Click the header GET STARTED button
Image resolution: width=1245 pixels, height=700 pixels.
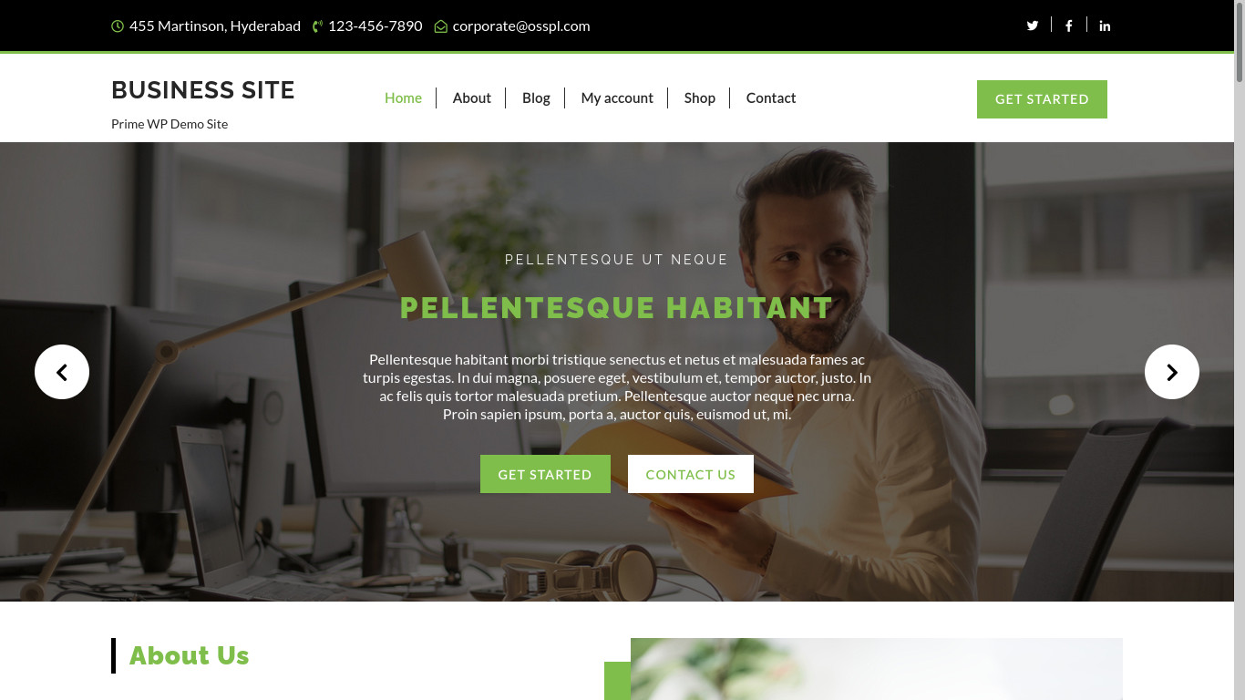coord(1042,99)
